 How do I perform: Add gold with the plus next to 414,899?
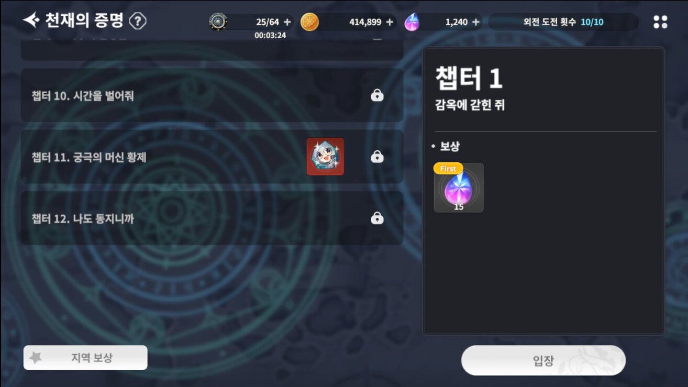pos(389,22)
